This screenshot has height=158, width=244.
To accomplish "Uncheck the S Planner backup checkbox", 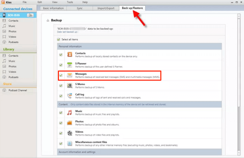I will click(61, 65).
